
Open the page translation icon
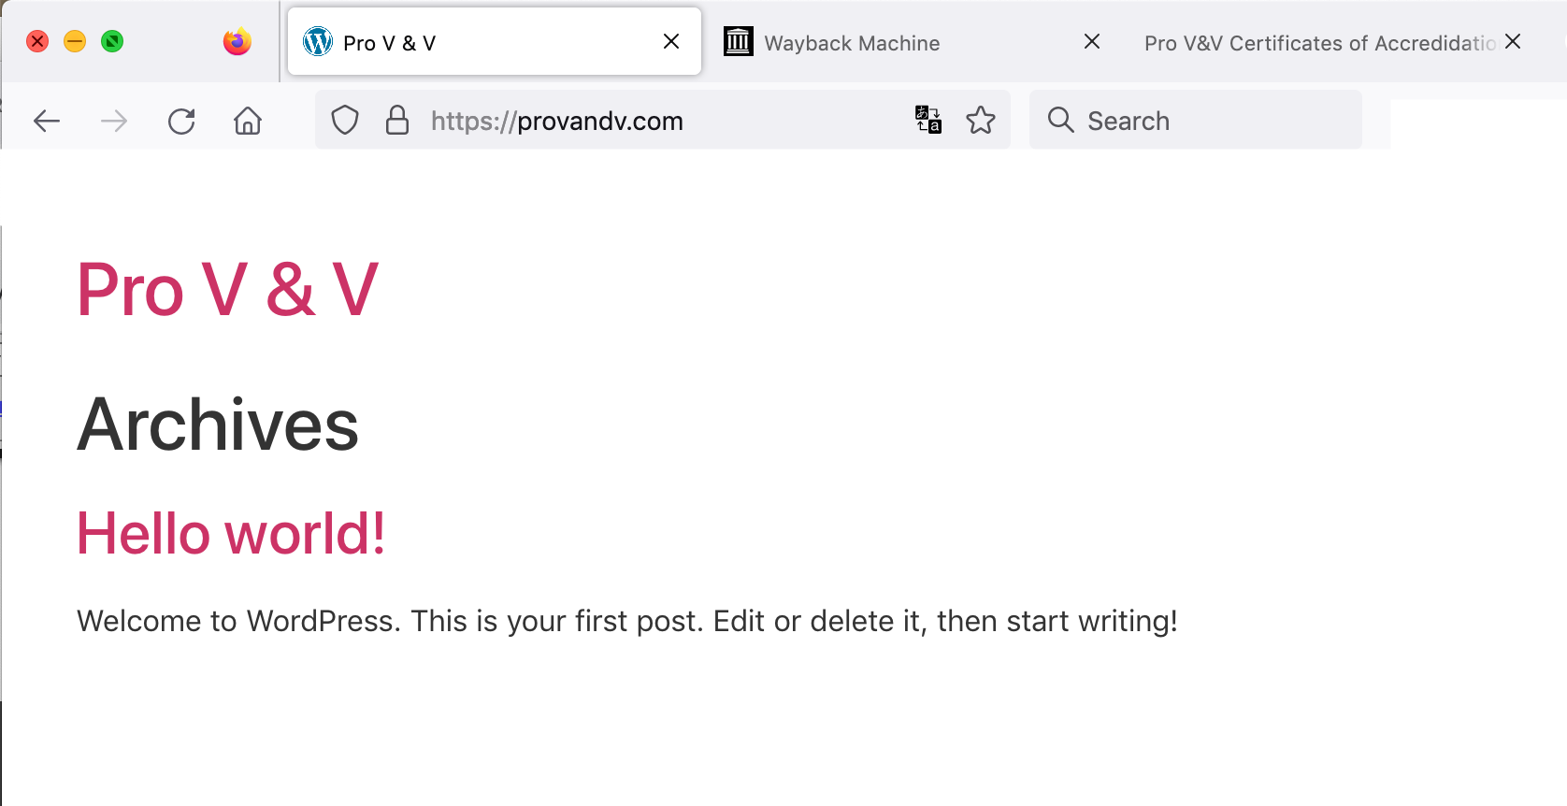(927, 120)
